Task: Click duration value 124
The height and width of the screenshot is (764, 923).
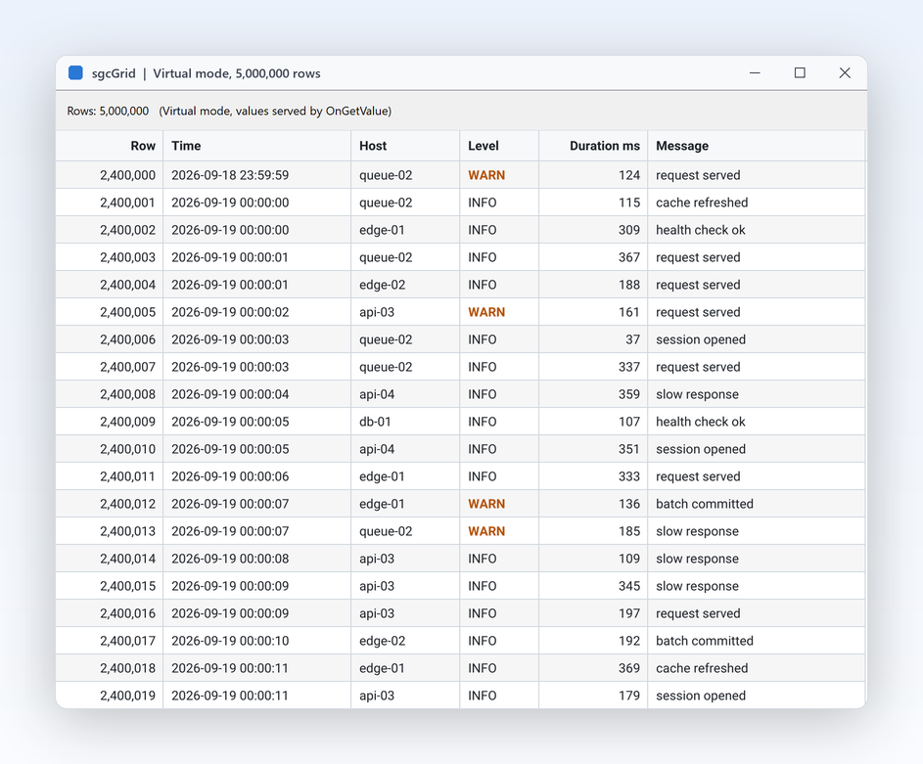Action: pyautogui.click(x=628, y=175)
